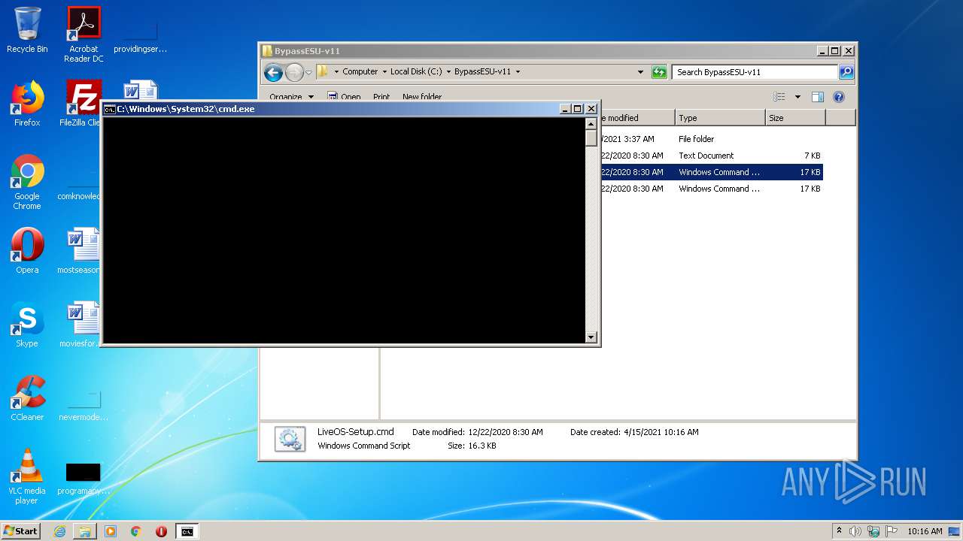Launch VLC media player desktop shortcut
This screenshot has height=541, width=963.
pyautogui.click(x=27, y=476)
